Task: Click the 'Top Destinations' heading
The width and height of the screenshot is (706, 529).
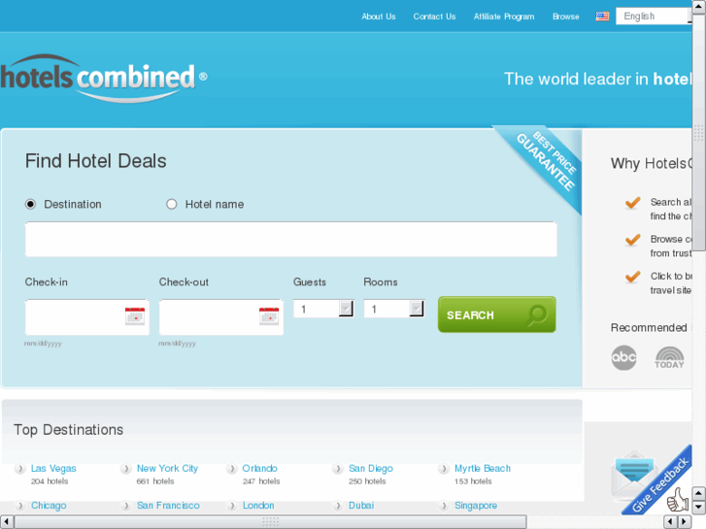Action: point(68,429)
